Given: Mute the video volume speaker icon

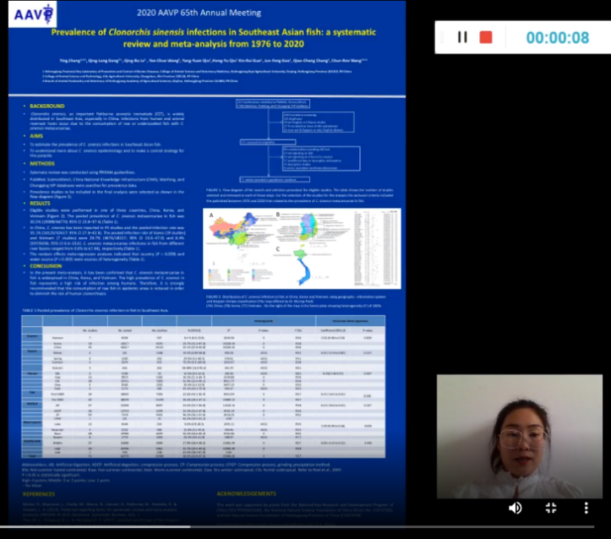Looking at the screenshot, I should (x=515, y=508).
